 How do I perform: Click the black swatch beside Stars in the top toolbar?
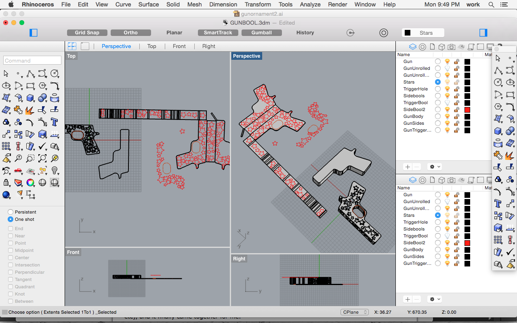click(408, 33)
